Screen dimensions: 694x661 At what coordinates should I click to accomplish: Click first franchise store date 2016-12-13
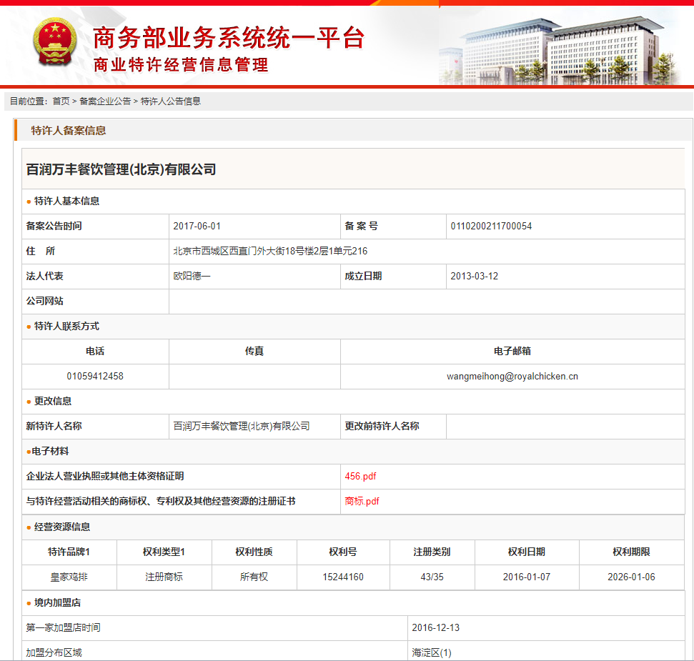pos(435,628)
